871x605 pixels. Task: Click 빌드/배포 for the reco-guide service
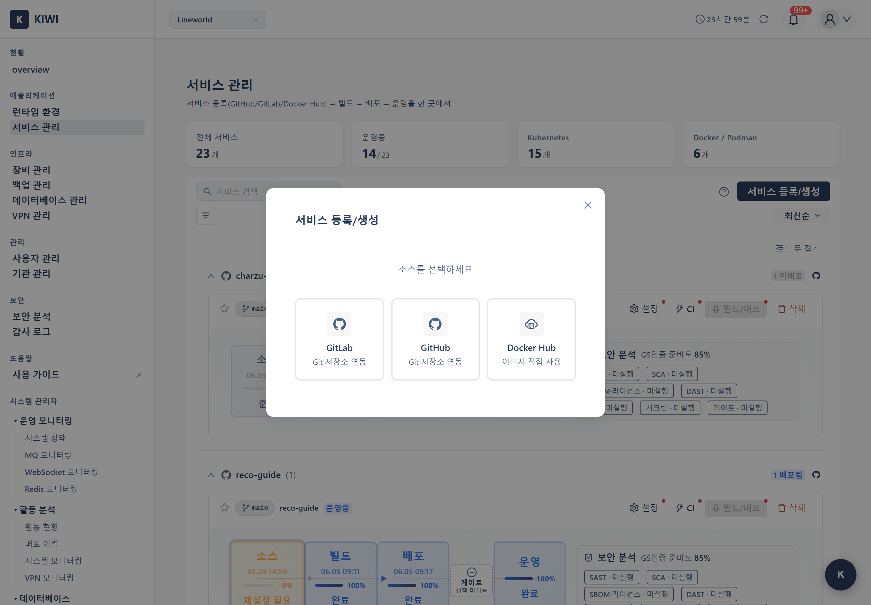(x=736, y=508)
